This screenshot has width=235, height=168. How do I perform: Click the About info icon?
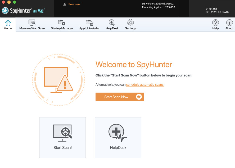pyautogui.click(x=229, y=23)
